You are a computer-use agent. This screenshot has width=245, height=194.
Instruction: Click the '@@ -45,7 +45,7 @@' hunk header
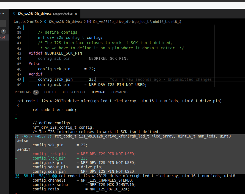pos(34,136)
